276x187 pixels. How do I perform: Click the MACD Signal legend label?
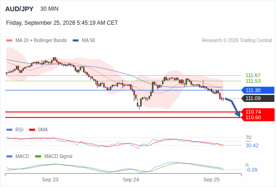pyautogui.click(x=58, y=157)
